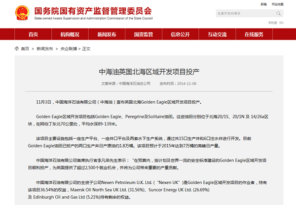Open the 信息公开 navigation menu
The width and height of the screenshot is (296, 205).
click(x=180, y=34)
